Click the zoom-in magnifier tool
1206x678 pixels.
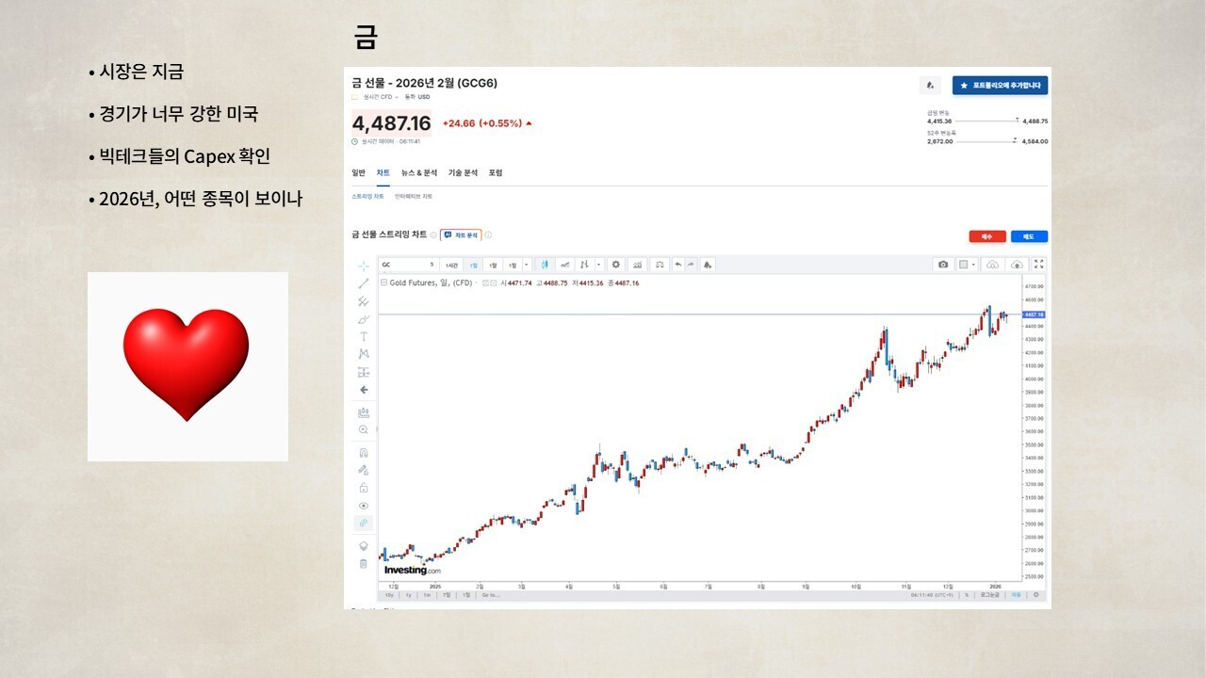pyautogui.click(x=364, y=429)
